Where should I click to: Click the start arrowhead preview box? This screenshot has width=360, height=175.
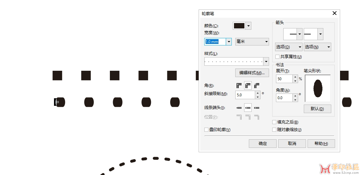coord(290,34)
